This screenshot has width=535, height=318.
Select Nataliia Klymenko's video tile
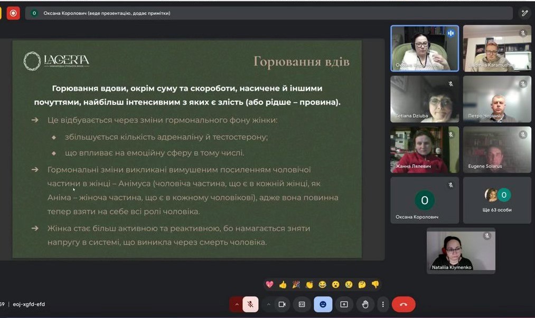pos(461,250)
